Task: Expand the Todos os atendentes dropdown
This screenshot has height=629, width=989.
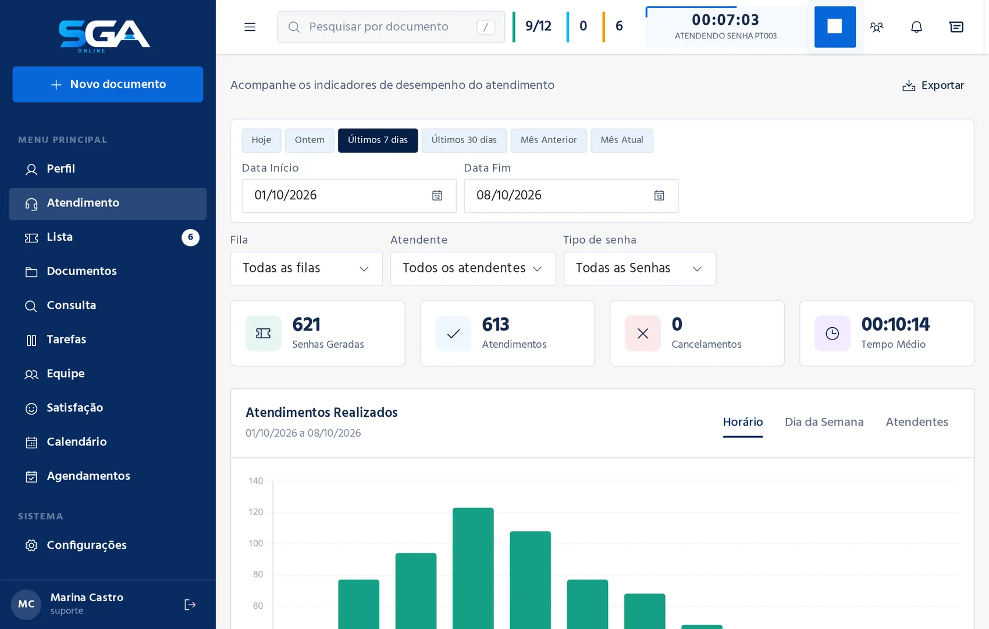Action: [x=473, y=269]
